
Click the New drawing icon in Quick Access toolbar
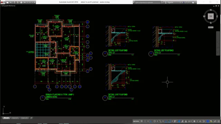[7, 2]
